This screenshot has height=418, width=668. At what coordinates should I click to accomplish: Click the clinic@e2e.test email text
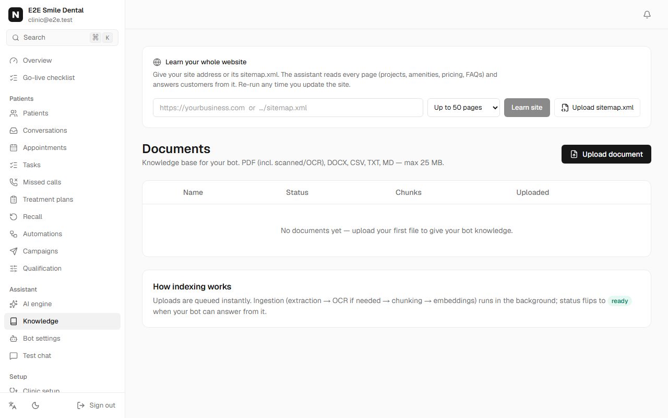(50, 20)
